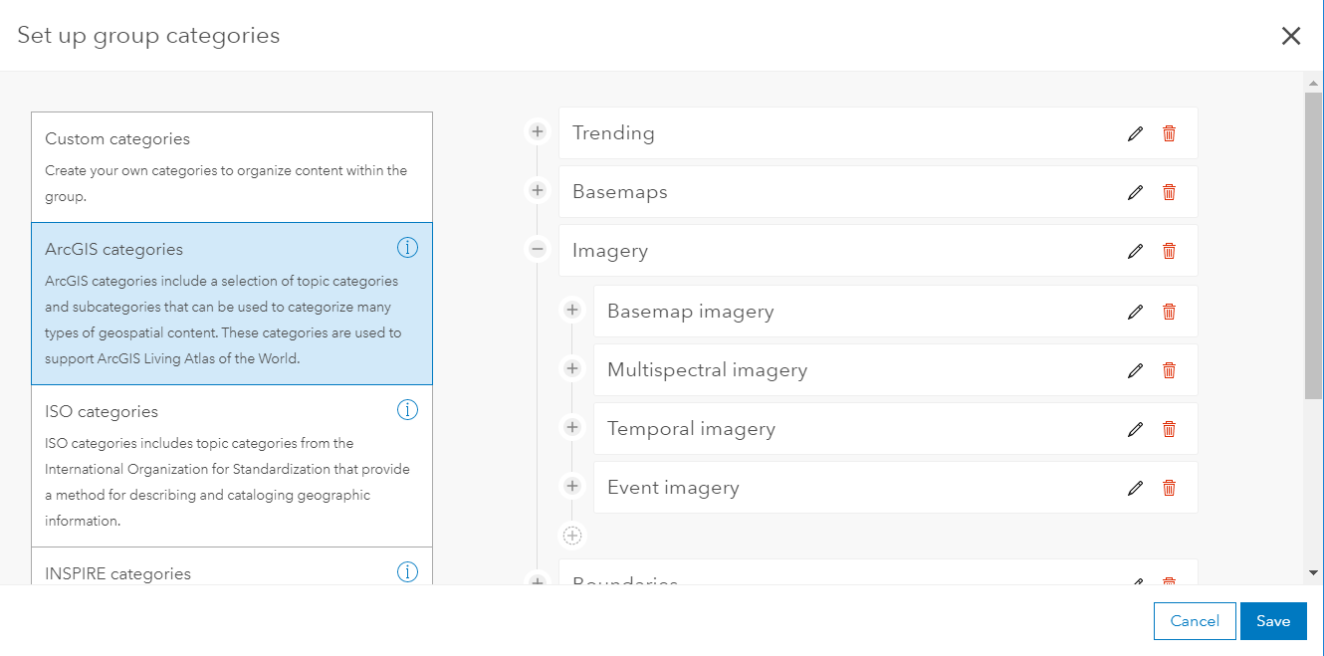Expand the Basemaps category
The height and width of the screenshot is (656, 1324).
click(x=538, y=190)
